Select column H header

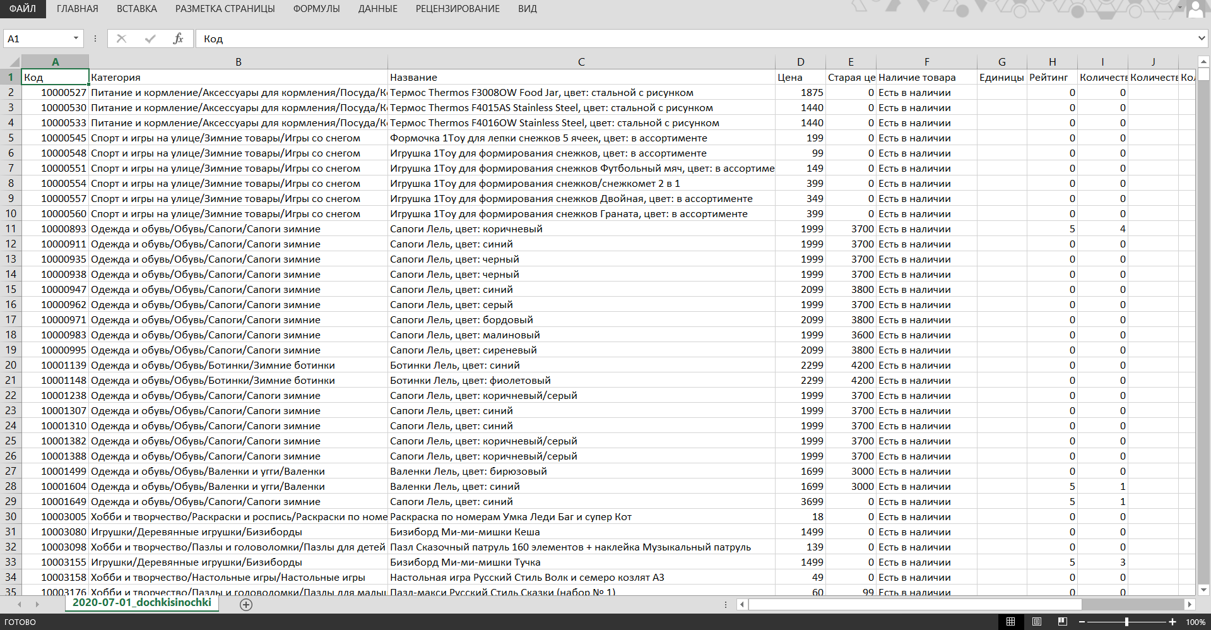click(x=1053, y=62)
